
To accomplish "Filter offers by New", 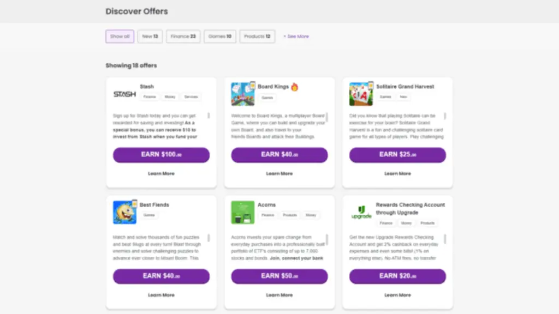I will click(x=150, y=37).
